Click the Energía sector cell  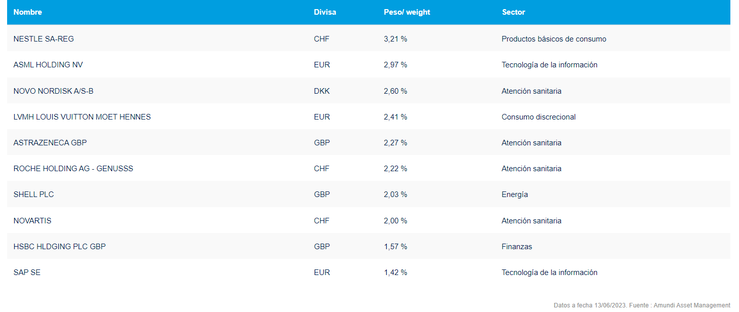point(515,194)
